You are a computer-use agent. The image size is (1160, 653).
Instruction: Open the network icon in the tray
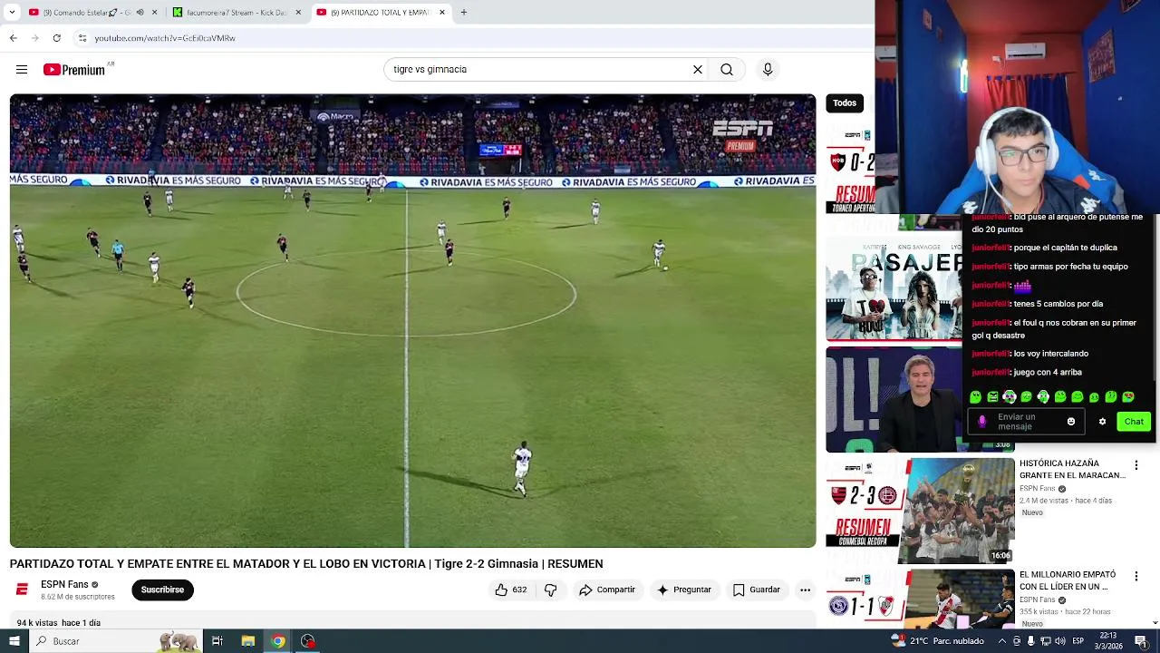[1046, 641]
